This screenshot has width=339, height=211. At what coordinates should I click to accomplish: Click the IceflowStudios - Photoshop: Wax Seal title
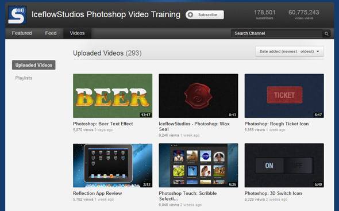(x=194, y=126)
